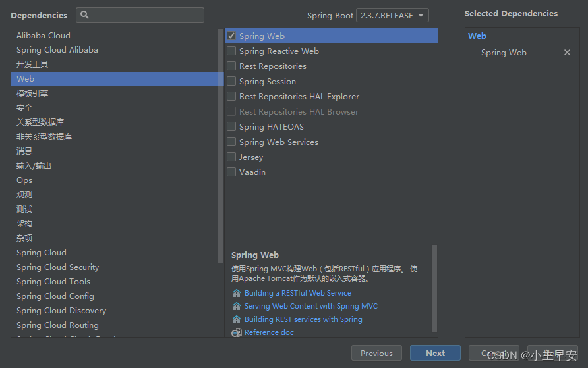Tick the Spring Web Services checkbox
Image resolution: width=588 pixels, height=368 pixels.
point(231,142)
